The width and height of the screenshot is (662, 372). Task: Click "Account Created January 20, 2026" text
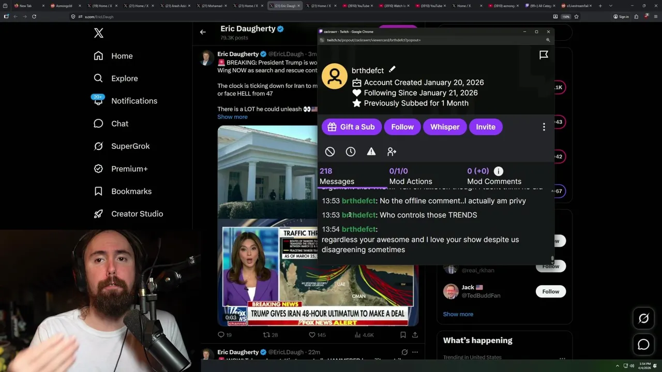point(424,82)
